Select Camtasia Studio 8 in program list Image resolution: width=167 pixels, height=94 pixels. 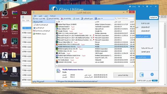coord(95,27)
